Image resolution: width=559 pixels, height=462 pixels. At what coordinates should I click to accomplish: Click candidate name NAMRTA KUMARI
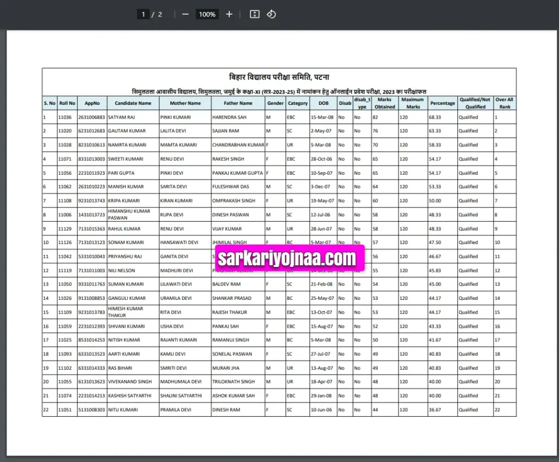coord(127,145)
